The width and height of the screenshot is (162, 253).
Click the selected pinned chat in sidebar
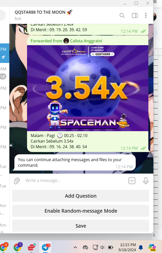tap(5, 53)
